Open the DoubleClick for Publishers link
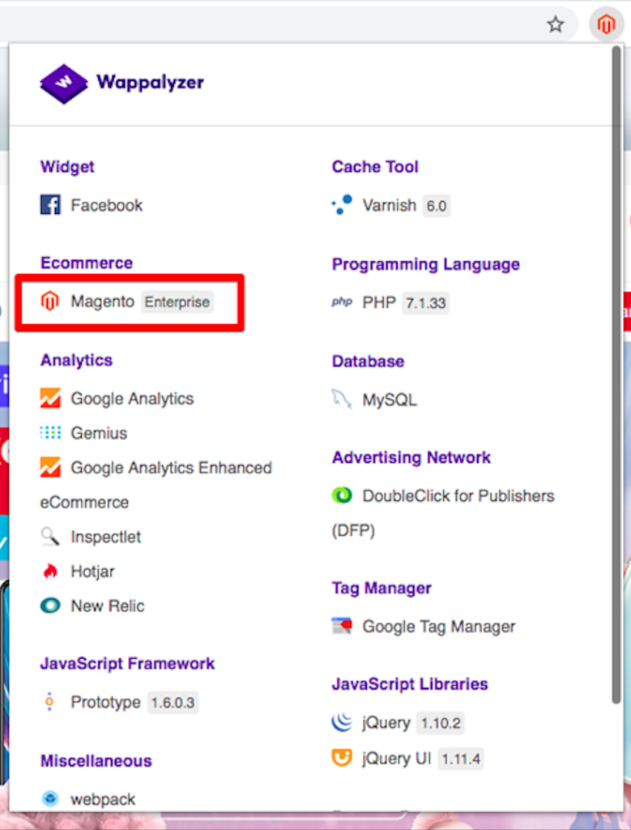The image size is (631, 830). (x=458, y=496)
